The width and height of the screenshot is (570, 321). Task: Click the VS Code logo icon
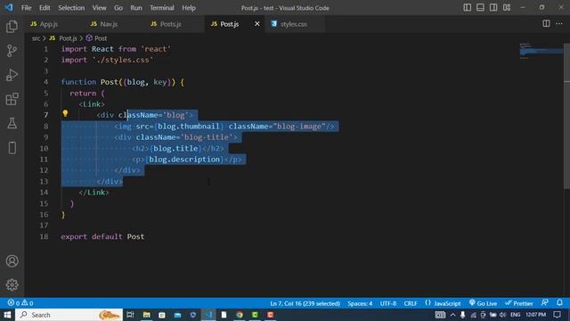point(9,8)
